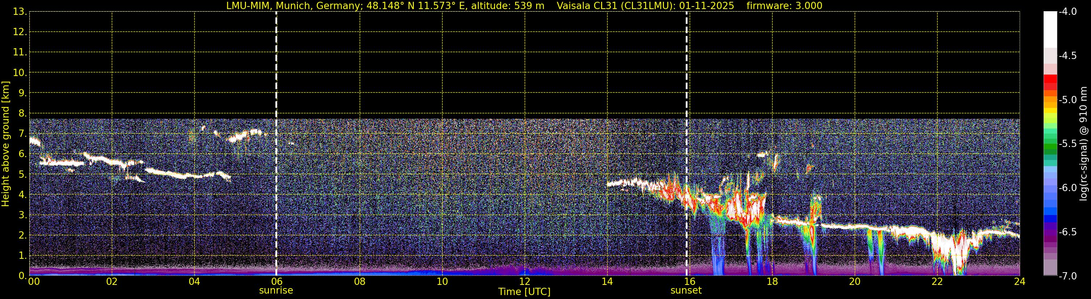This screenshot has width=1091, height=299.
Task: Click the "Time [UTC]" axis title
Action: pyautogui.click(x=524, y=292)
